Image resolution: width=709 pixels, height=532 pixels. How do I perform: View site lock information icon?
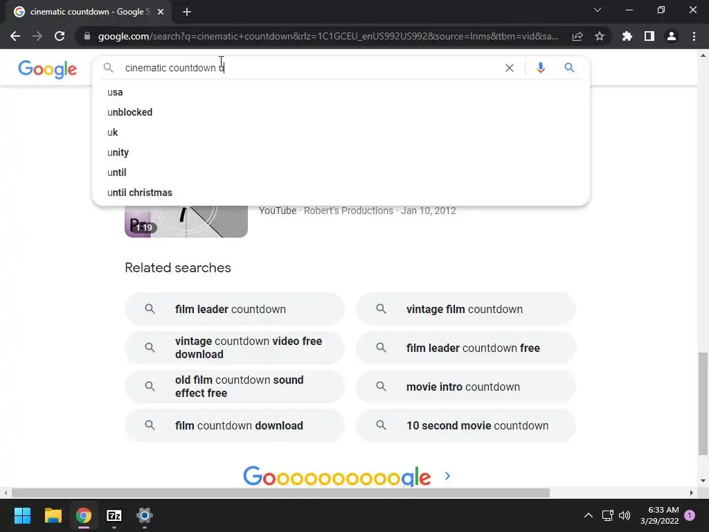pos(87,36)
